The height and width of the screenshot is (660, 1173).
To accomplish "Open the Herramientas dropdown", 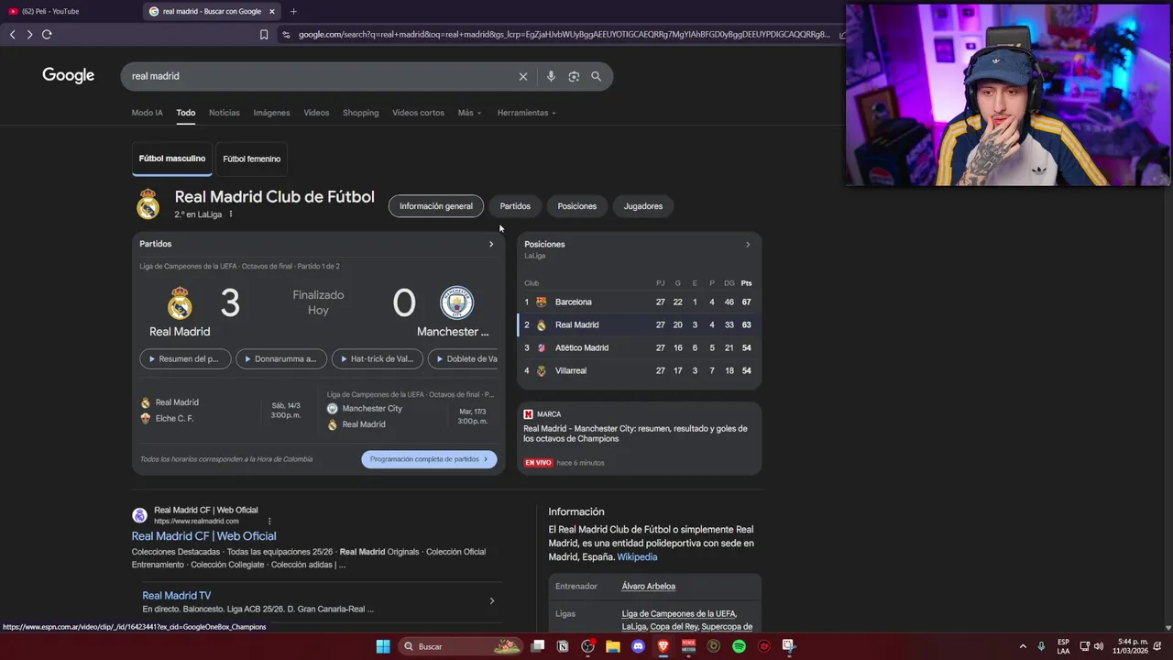I will click(526, 113).
